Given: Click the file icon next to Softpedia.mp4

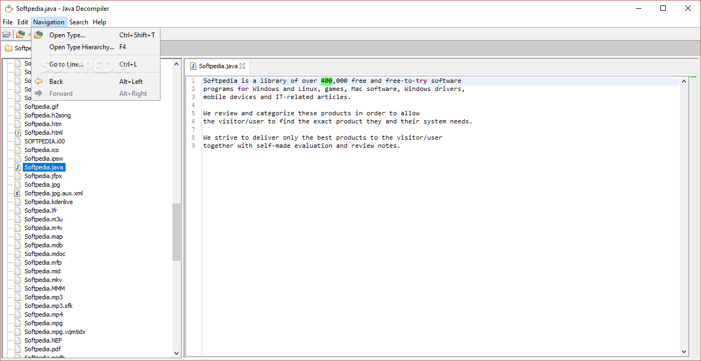Looking at the screenshot, I should (x=17, y=314).
